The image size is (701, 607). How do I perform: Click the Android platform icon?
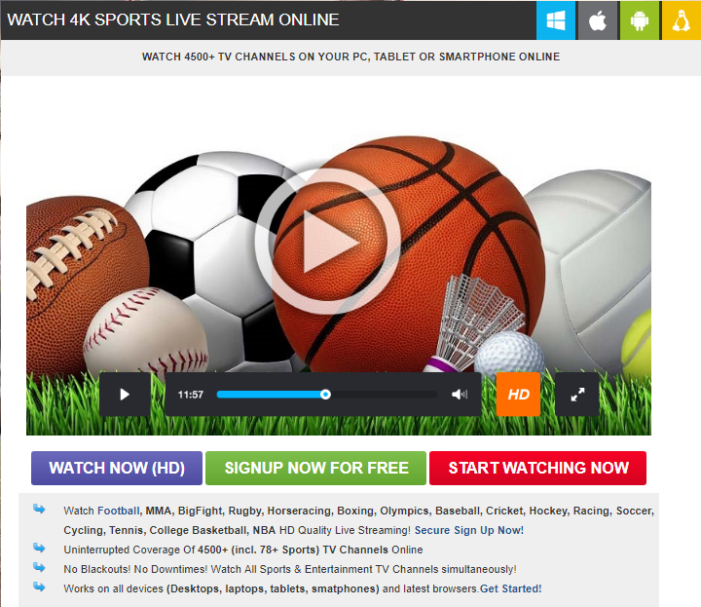pos(640,20)
